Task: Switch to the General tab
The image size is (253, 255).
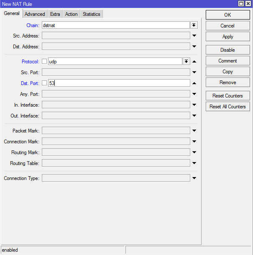Action: pos(12,13)
